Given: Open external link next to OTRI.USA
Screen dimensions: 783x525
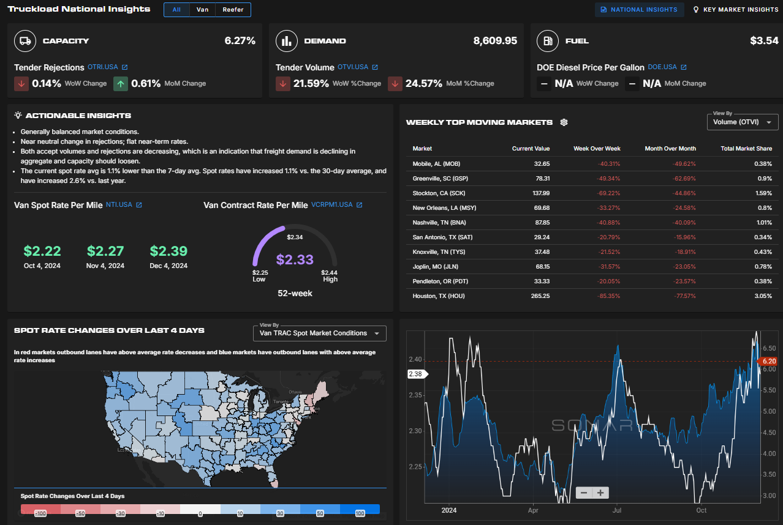Looking at the screenshot, I should coord(124,67).
